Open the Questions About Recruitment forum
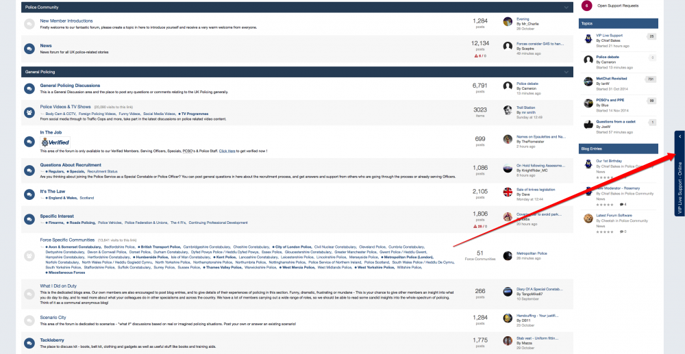This screenshot has width=685, height=354. [x=71, y=165]
